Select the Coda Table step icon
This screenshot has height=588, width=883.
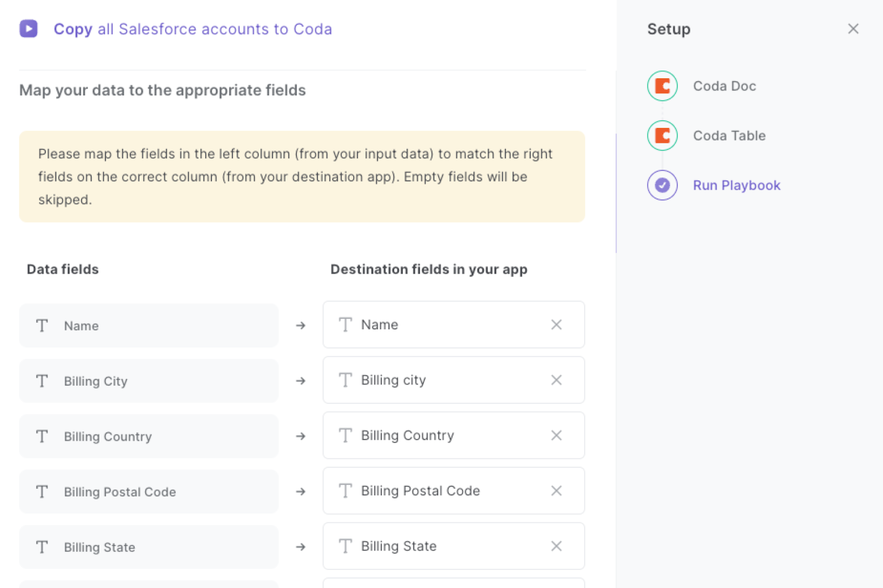[x=662, y=136]
